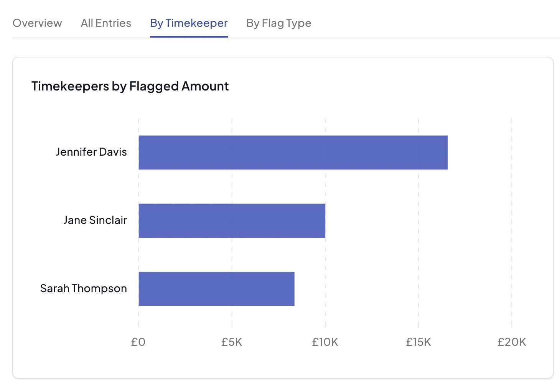The height and width of the screenshot is (388, 560).
Task: Click the £0 axis tick label
Action: point(138,342)
